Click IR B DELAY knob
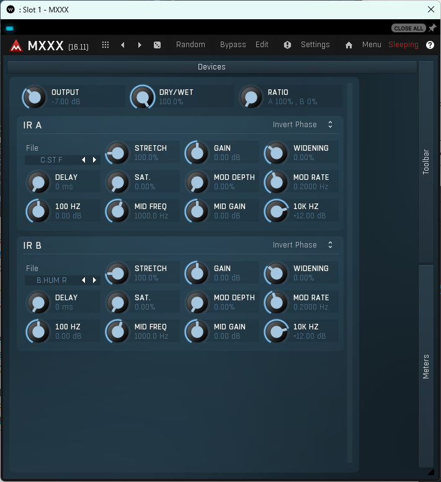 click(38, 303)
